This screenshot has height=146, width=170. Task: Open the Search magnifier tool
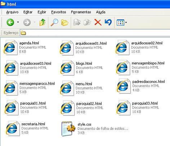[x=54, y=22]
